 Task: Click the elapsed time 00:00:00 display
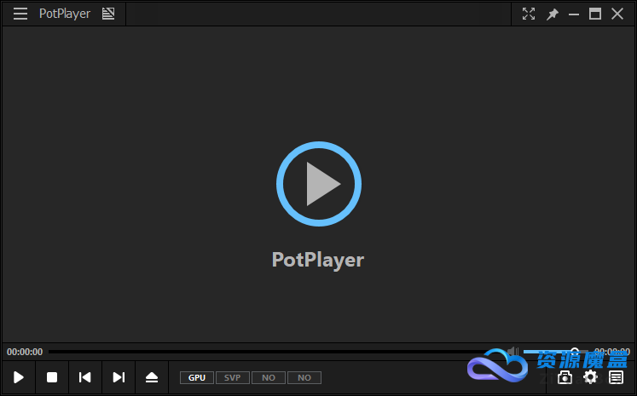point(25,352)
